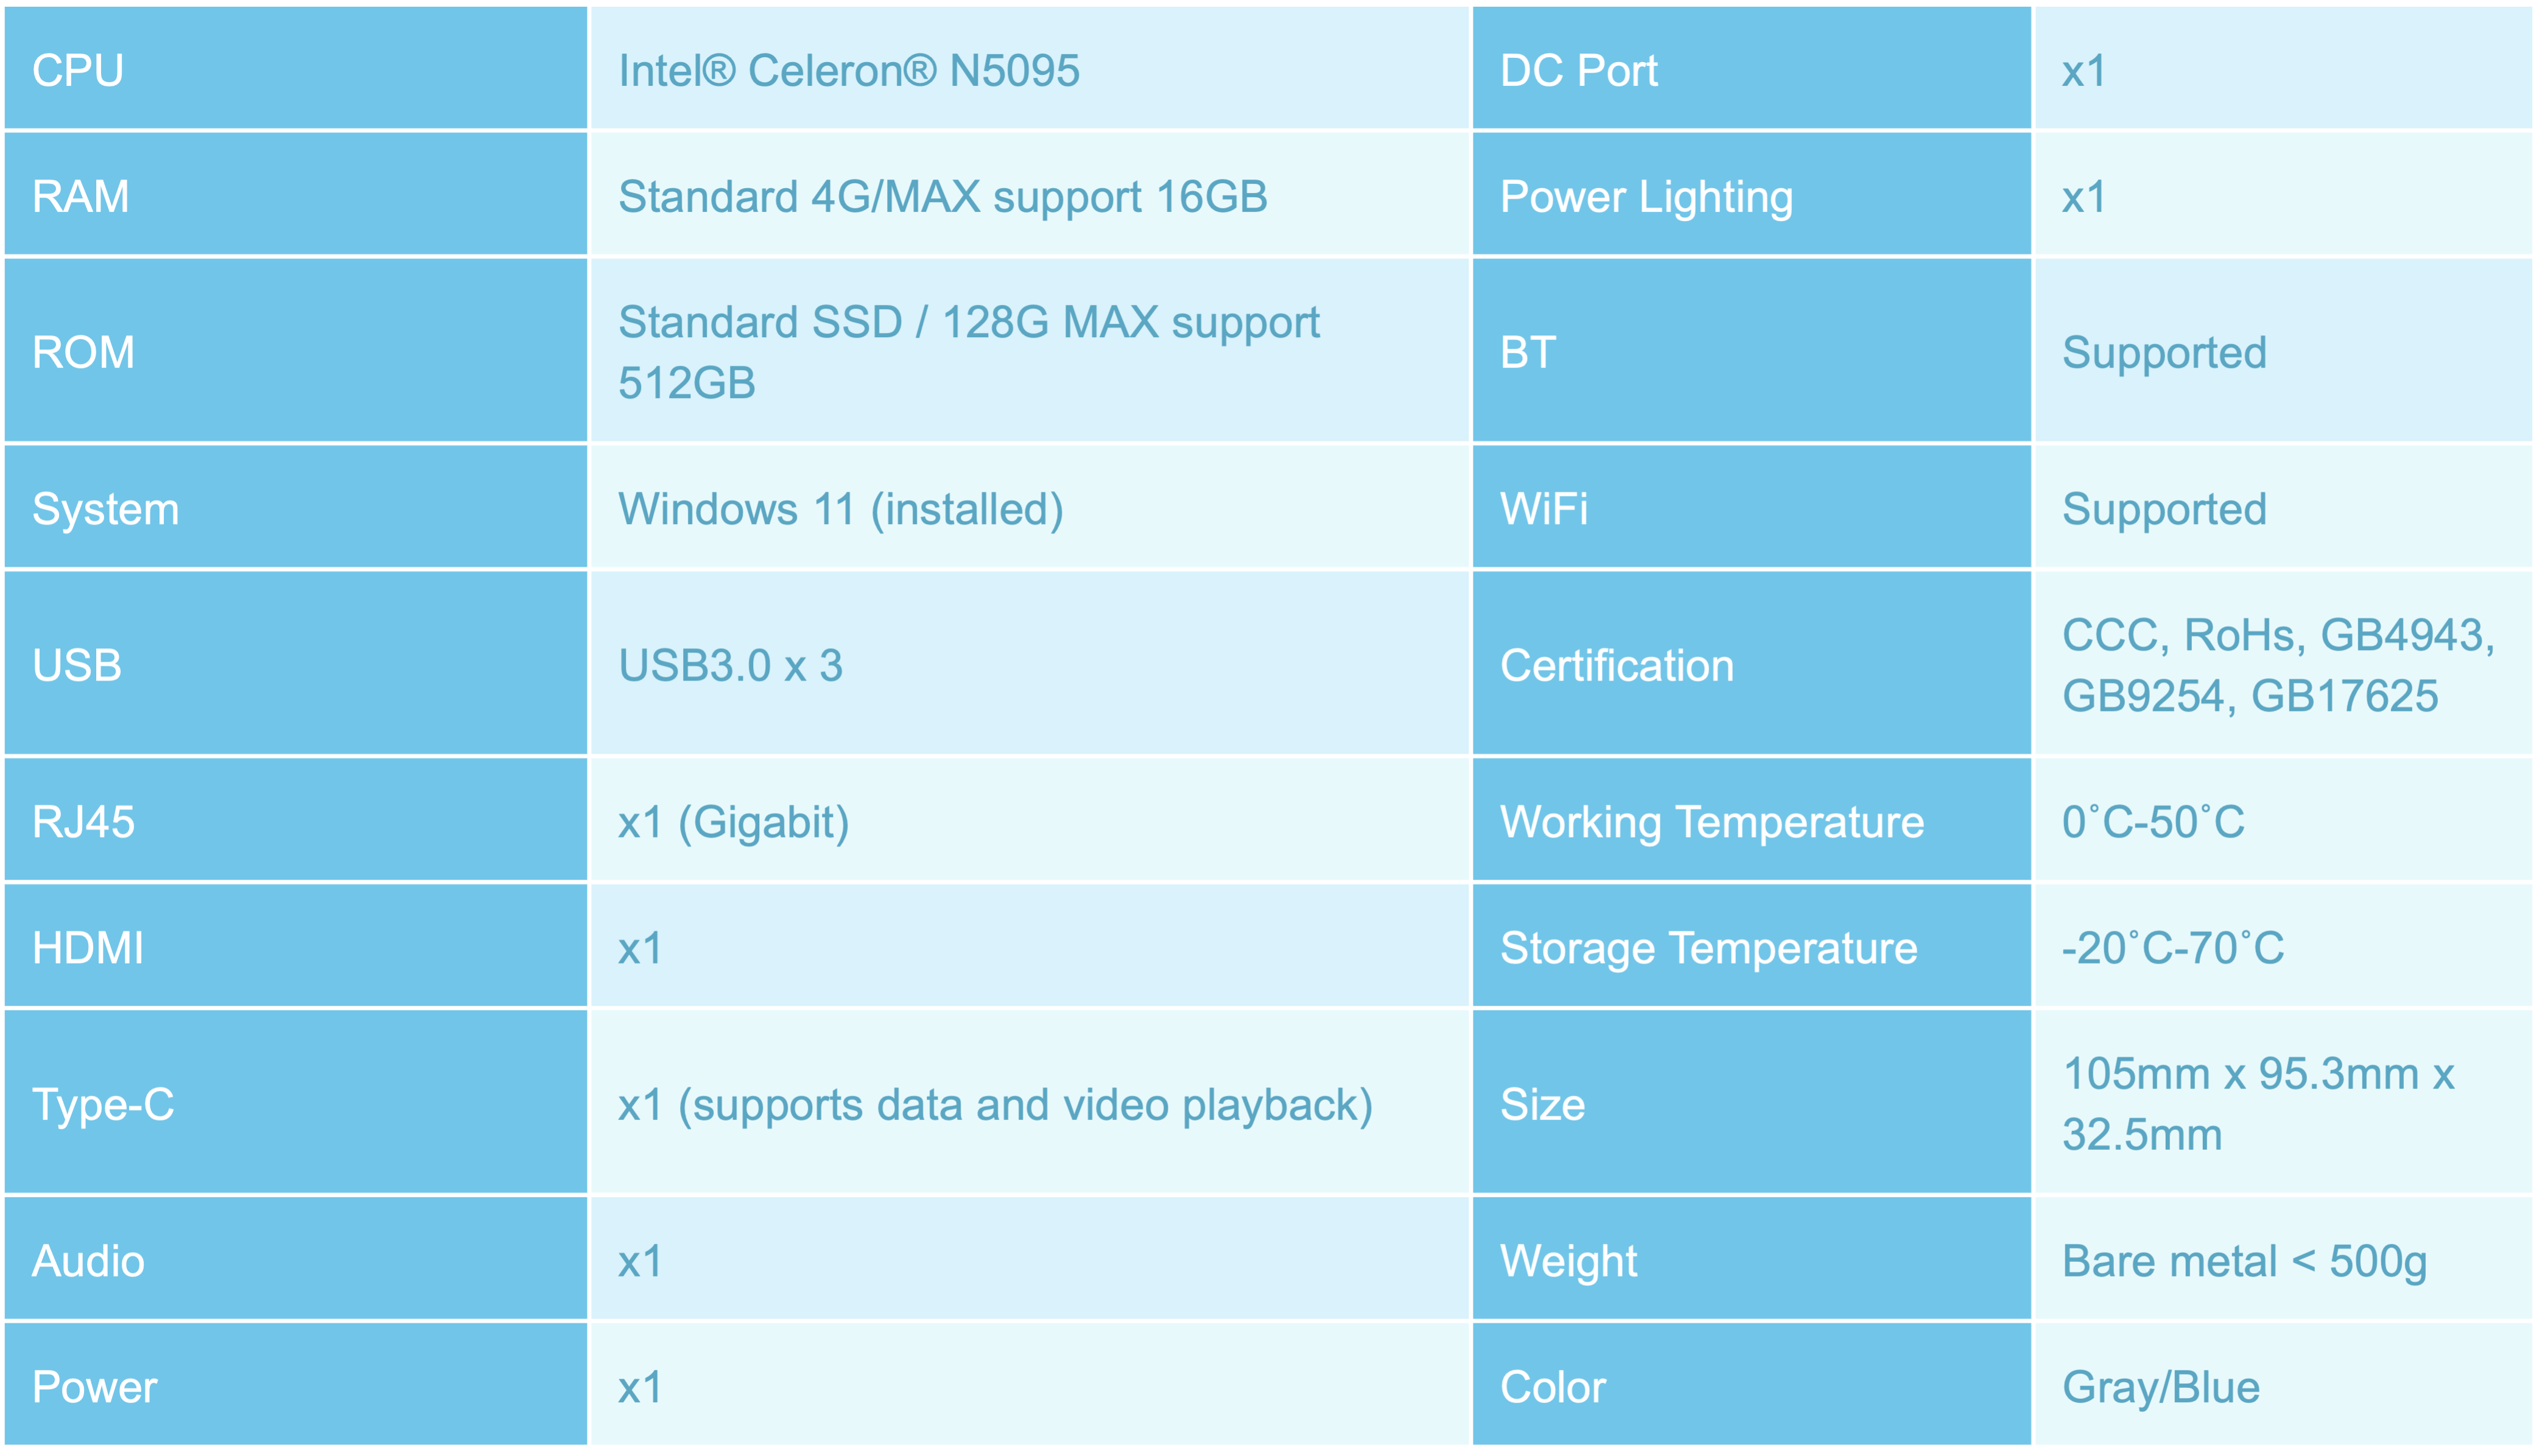Screen dimensions: 2542x1456
Task: Select the RJ45 label cell
Action: [296, 821]
